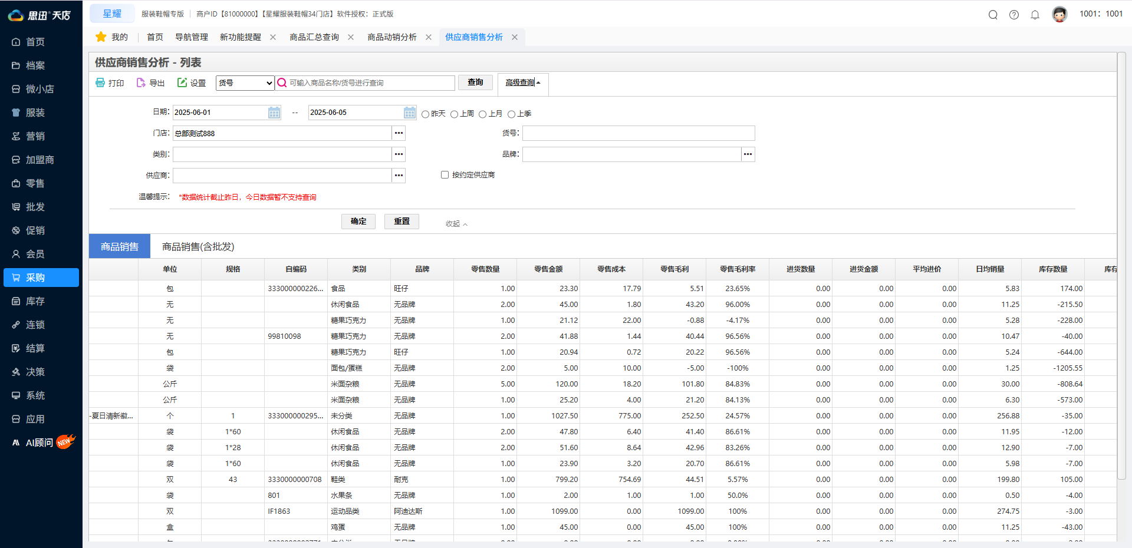The width and height of the screenshot is (1132, 548).
Task: Click the 导出 export icon
Action: click(x=141, y=83)
